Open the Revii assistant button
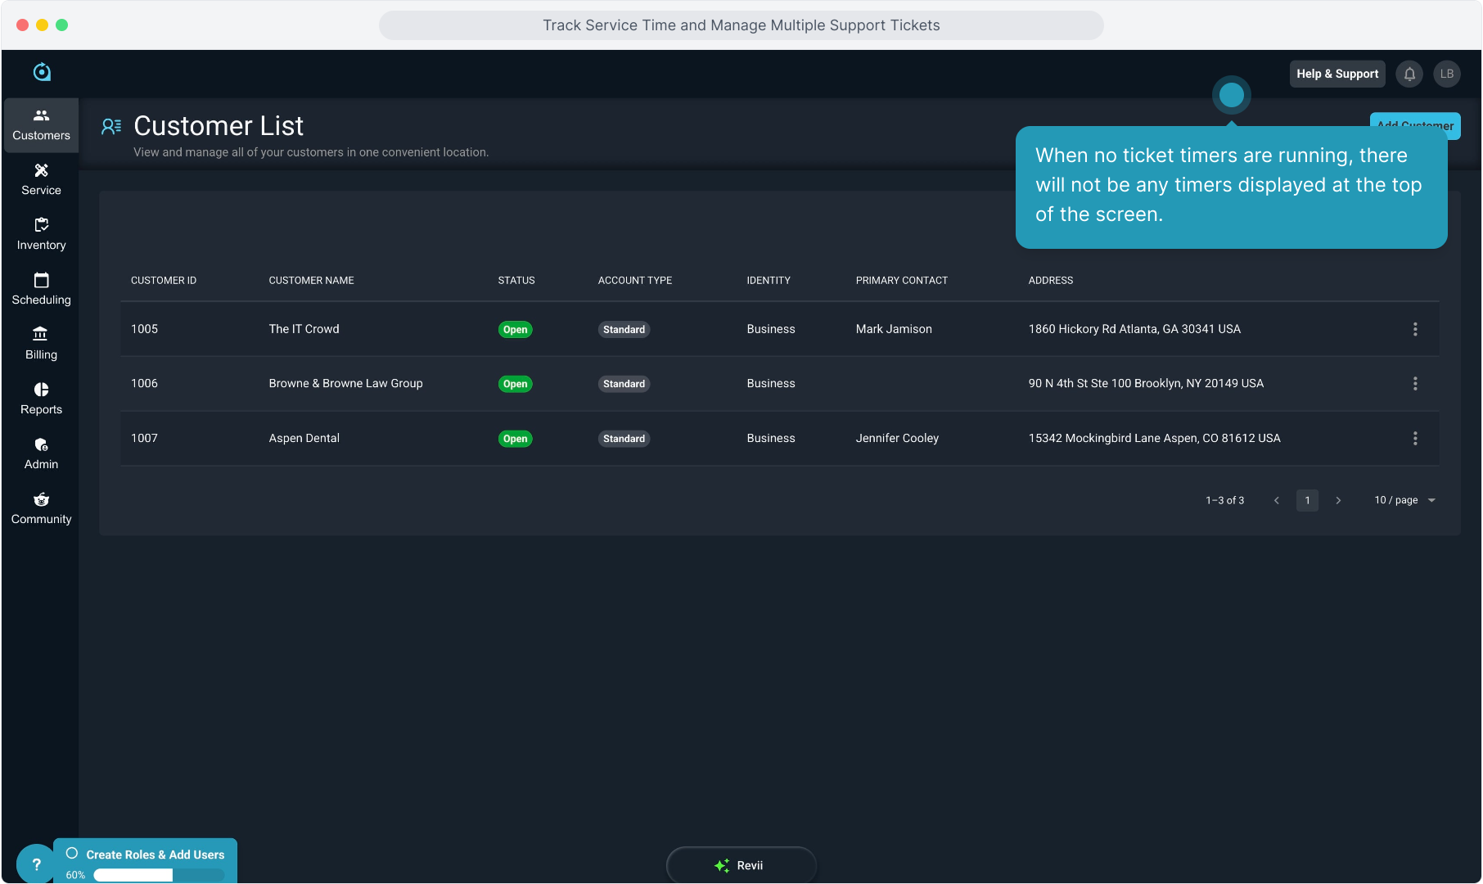1483x884 pixels. (x=741, y=865)
